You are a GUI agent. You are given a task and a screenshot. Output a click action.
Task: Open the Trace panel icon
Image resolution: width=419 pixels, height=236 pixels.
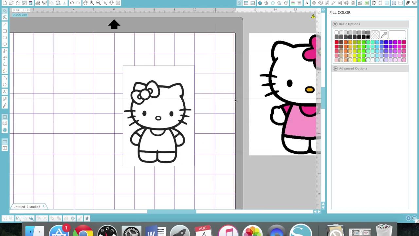(x=394, y=3)
